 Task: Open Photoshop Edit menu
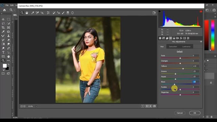12,5
